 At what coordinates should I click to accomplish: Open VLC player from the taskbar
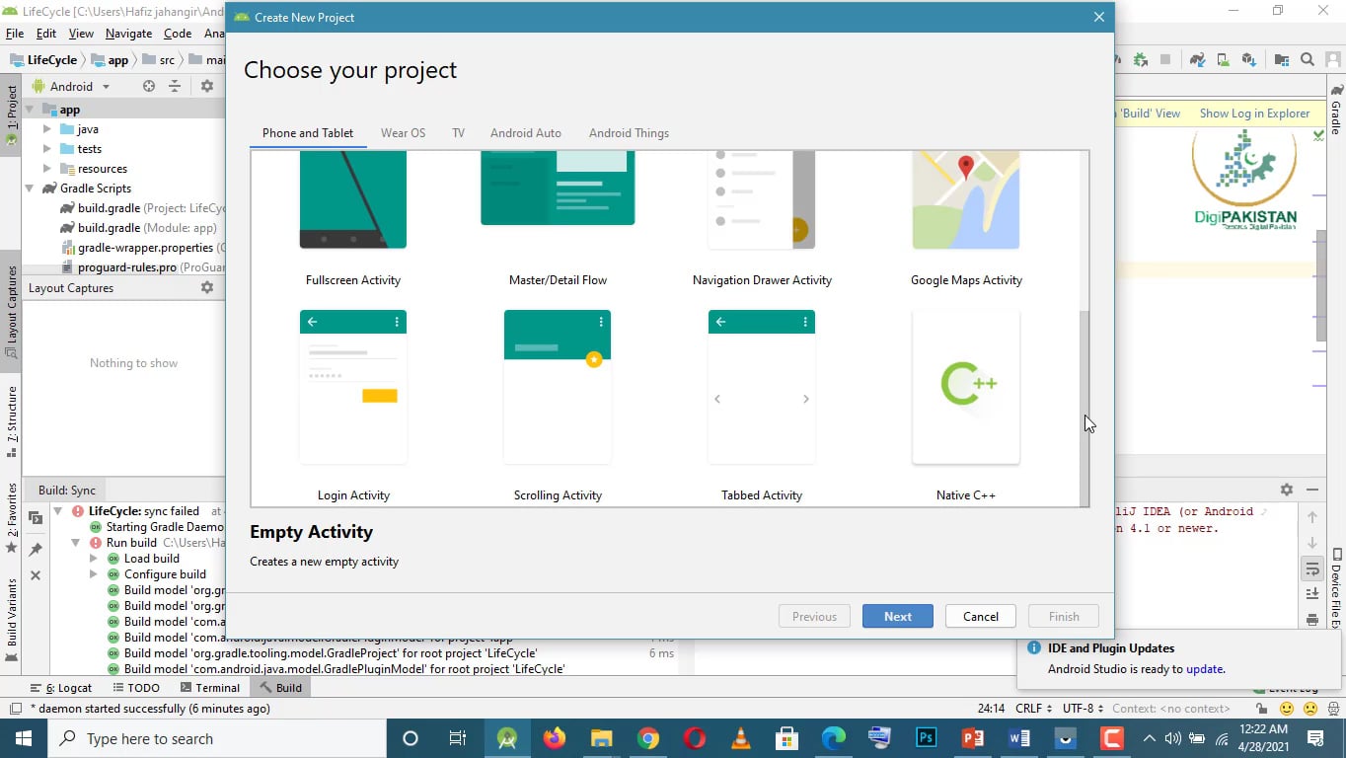[740, 738]
